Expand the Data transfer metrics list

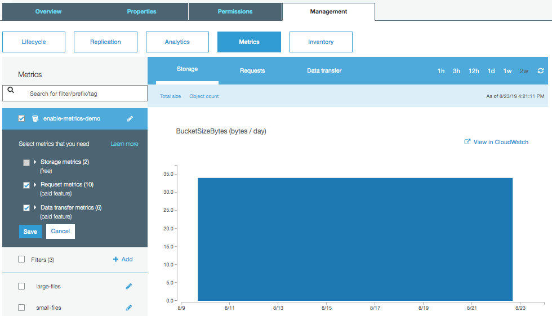tap(35, 207)
